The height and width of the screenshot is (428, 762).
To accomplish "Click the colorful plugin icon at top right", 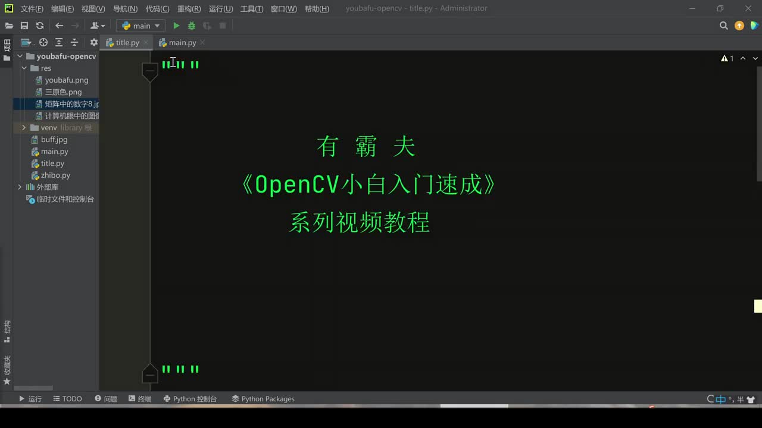I will coord(755,26).
